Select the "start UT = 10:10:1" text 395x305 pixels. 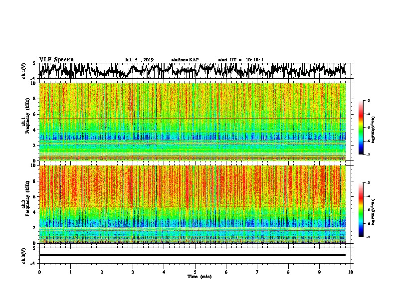tap(241, 60)
